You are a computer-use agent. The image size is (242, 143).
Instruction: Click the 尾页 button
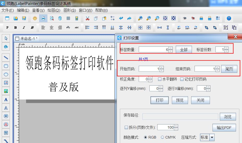[x=229, y=69]
